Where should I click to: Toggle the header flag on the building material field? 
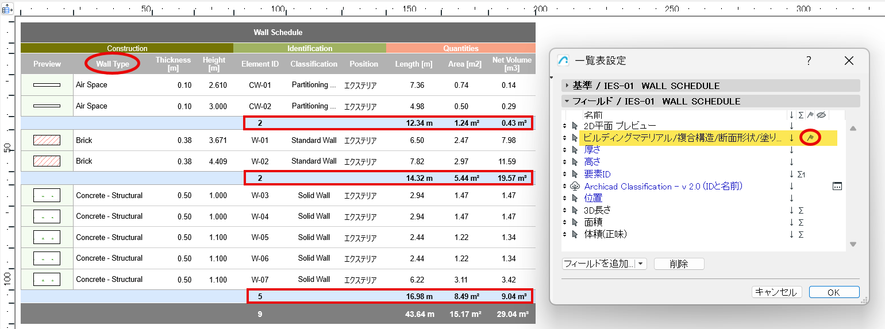810,138
